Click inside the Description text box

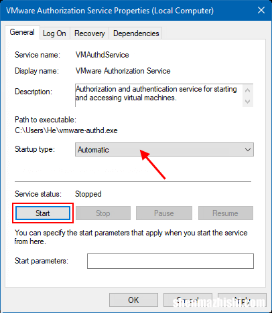coord(159,96)
